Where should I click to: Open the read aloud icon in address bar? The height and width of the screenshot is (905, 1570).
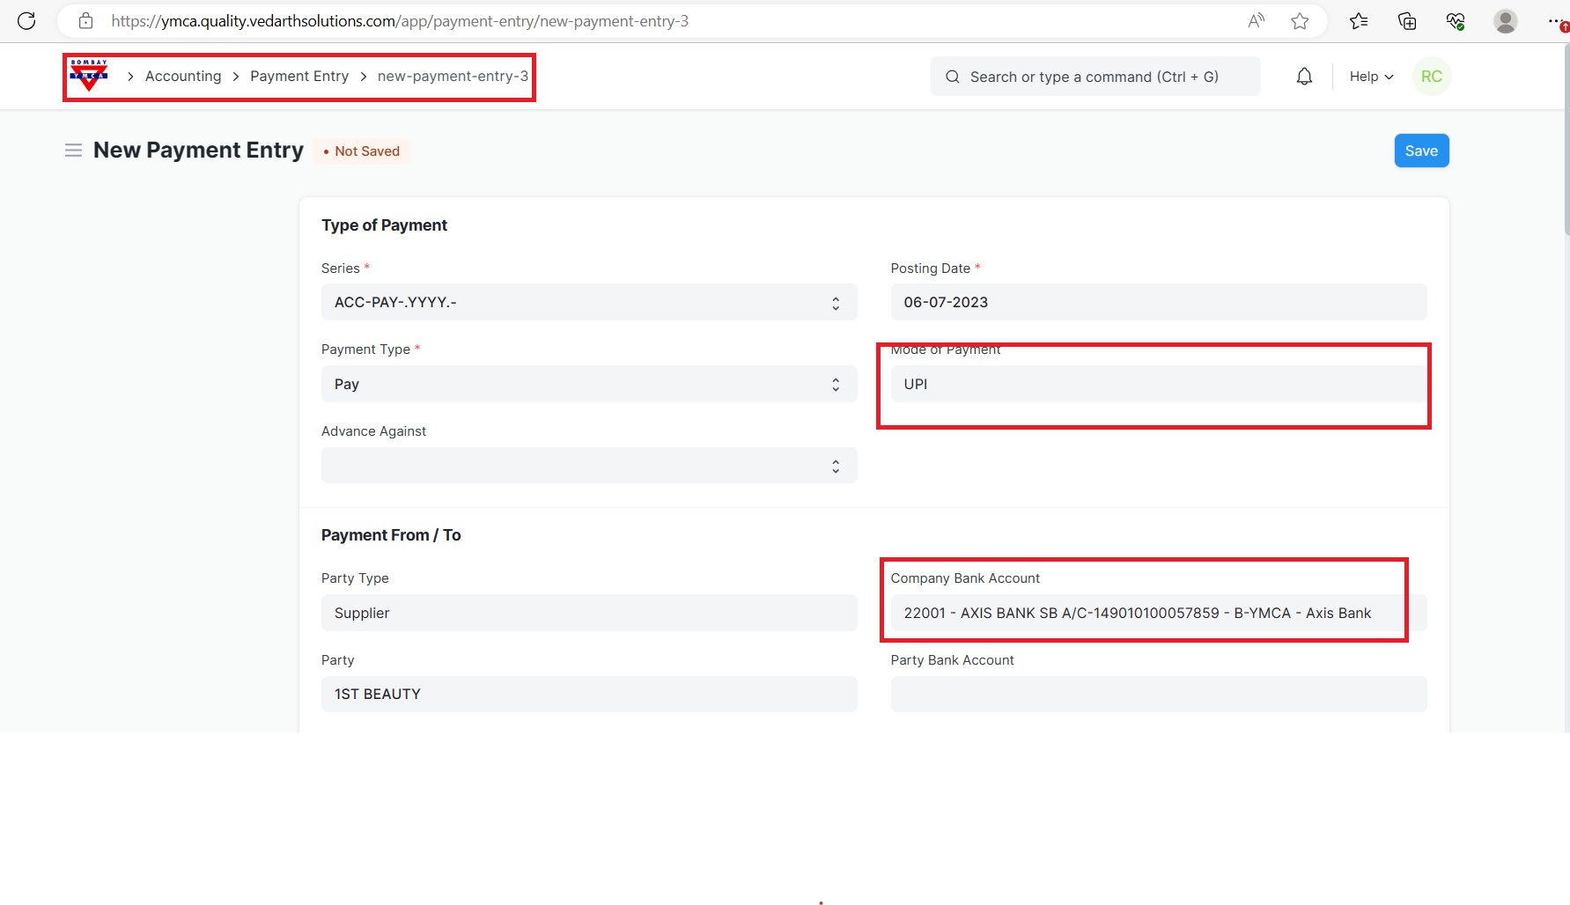[1256, 21]
